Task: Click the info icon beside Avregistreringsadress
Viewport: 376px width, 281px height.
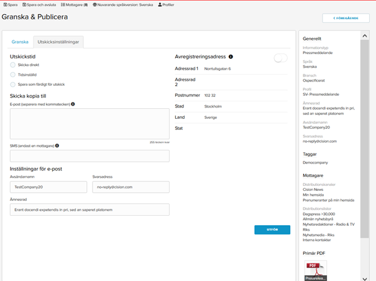Action: (231, 57)
